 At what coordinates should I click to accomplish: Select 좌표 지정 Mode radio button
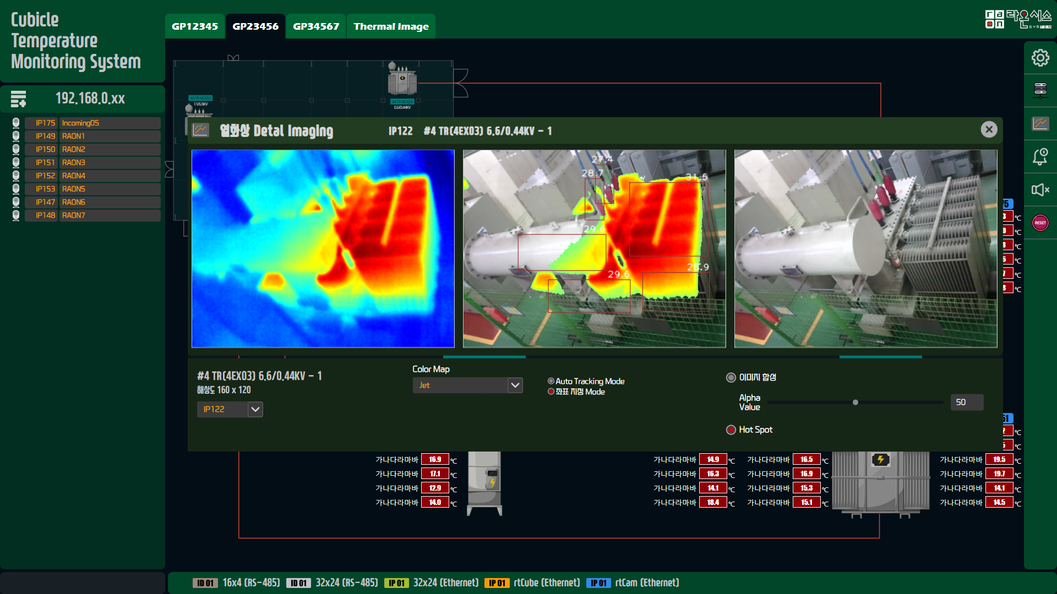click(x=551, y=392)
